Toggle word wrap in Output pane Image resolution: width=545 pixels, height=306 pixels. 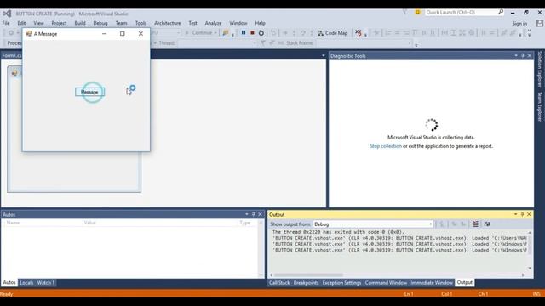[x=487, y=224]
